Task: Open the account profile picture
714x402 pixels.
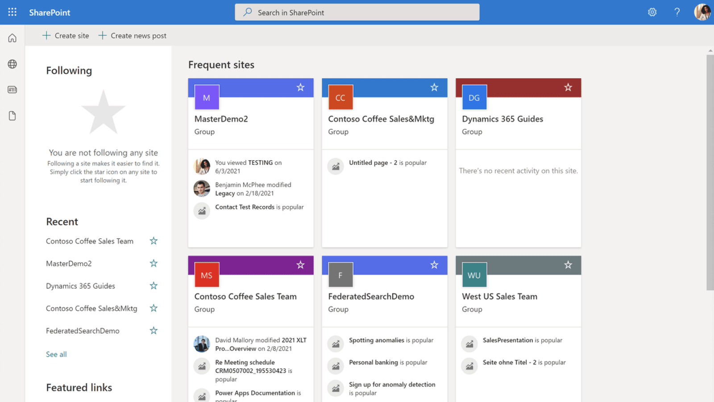Action: click(x=702, y=12)
